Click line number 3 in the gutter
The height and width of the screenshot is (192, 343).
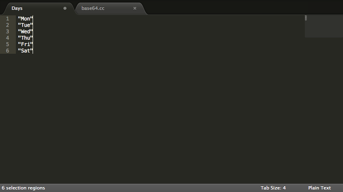click(x=7, y=32)
